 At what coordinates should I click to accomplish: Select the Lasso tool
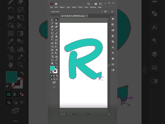(56, 23)
